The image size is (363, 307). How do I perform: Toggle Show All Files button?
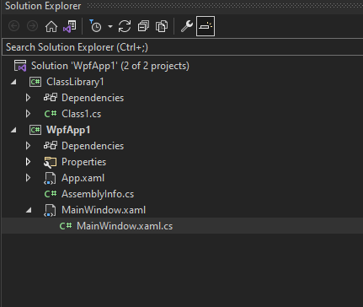click(x=162, y=26)
